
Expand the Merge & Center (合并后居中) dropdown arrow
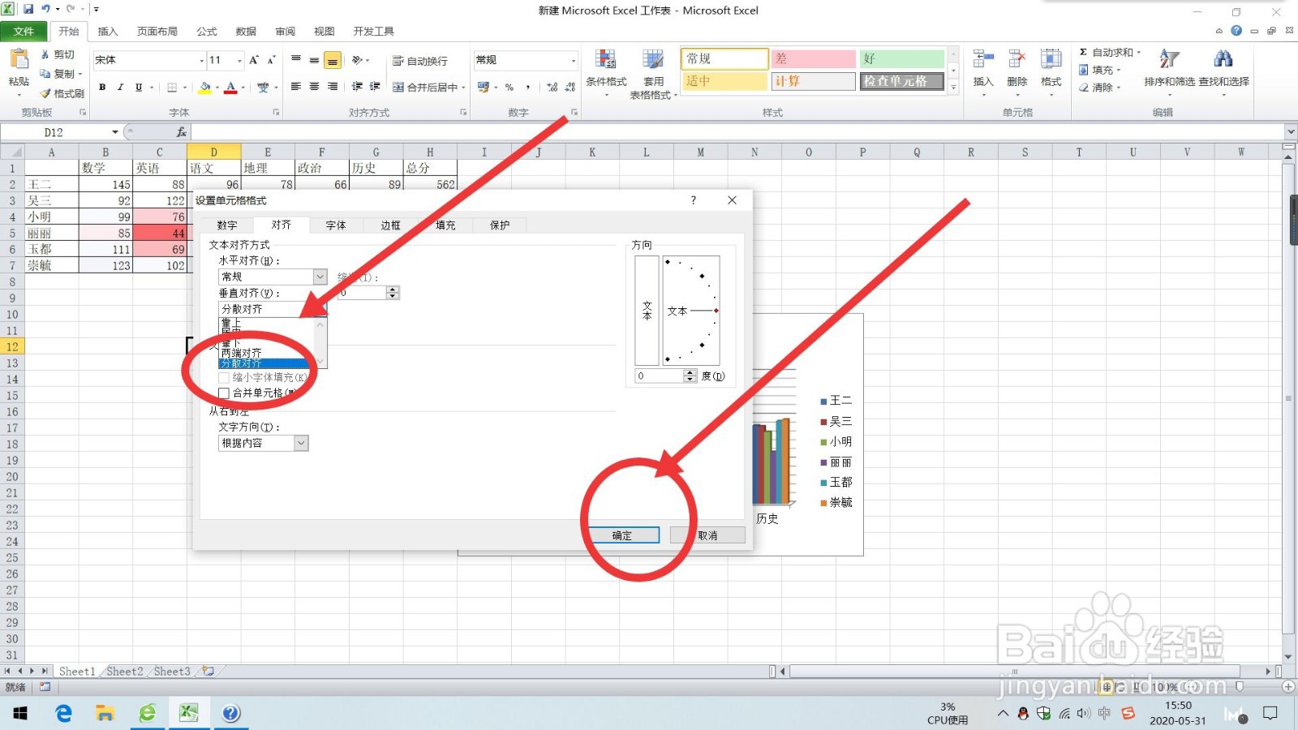pyautogui.click(x=463, y=88)
